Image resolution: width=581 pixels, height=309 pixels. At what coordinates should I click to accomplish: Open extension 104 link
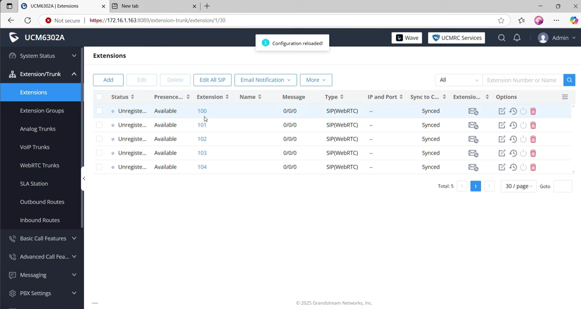coord(202,167)
